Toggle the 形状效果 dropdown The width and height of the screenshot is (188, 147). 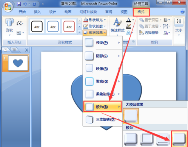tap(95, 33)
